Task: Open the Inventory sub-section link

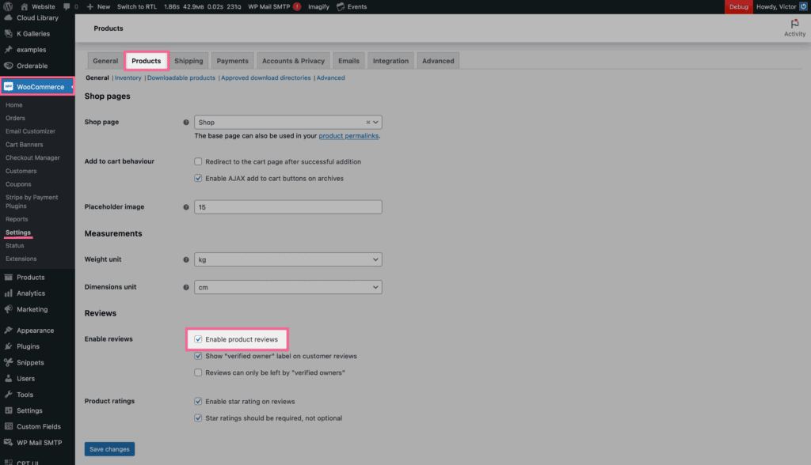Action: point(128,78)
